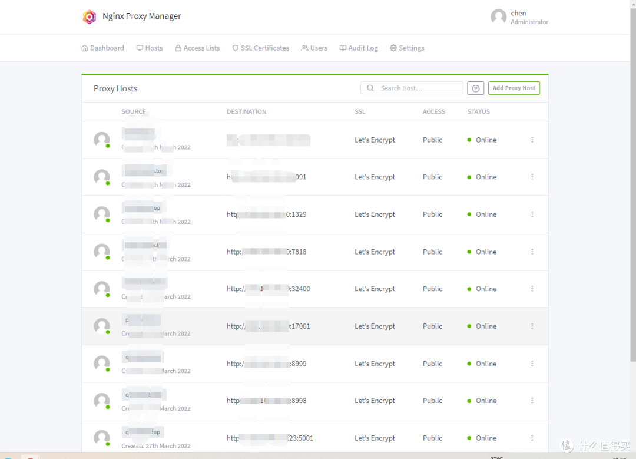636x459 pixels.
Task: Click the help question mark icon
Action: [475, 88]
